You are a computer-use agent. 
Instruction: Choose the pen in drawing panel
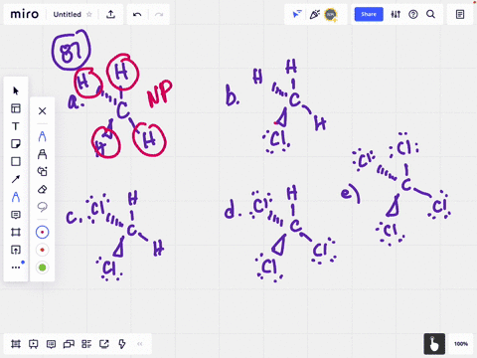[x=42, y=136]
